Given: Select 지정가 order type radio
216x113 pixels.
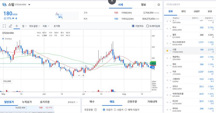Looking at the screenshot, I should [x=104, y=110].
